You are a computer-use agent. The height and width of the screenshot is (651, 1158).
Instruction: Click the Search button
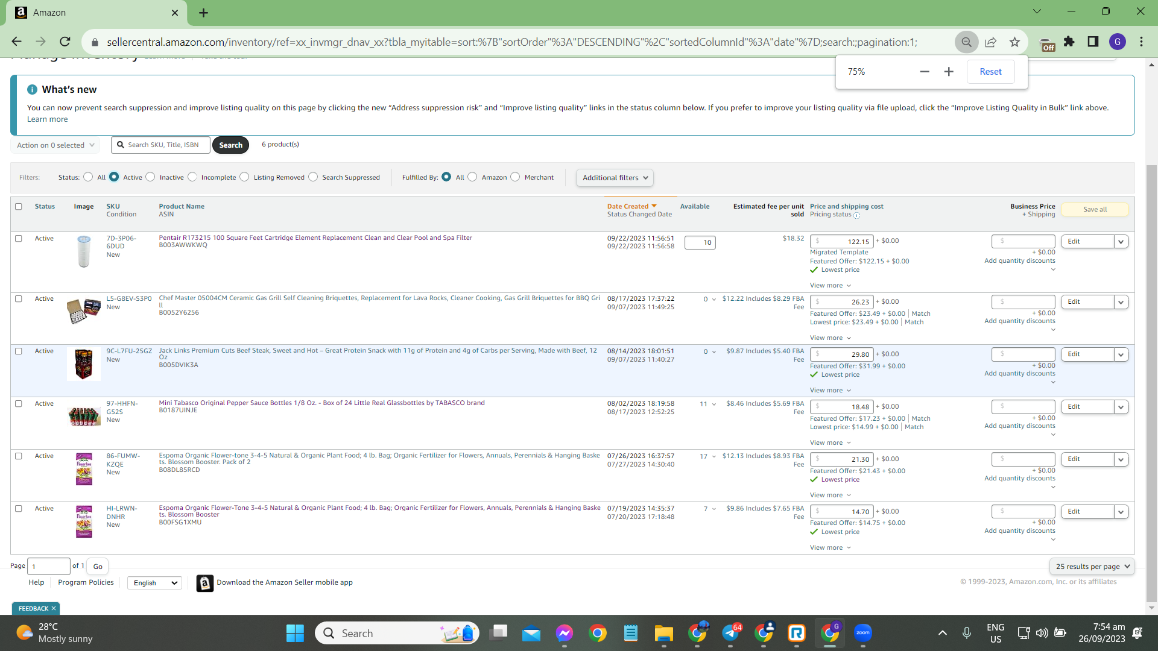230,145
